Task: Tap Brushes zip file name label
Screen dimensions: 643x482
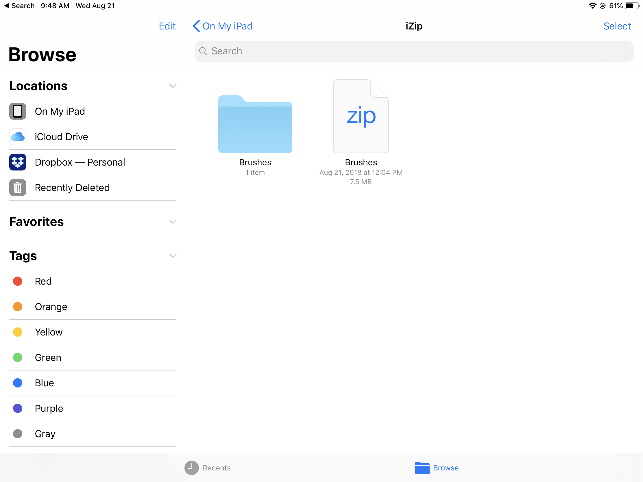Action: pos(361,162)
